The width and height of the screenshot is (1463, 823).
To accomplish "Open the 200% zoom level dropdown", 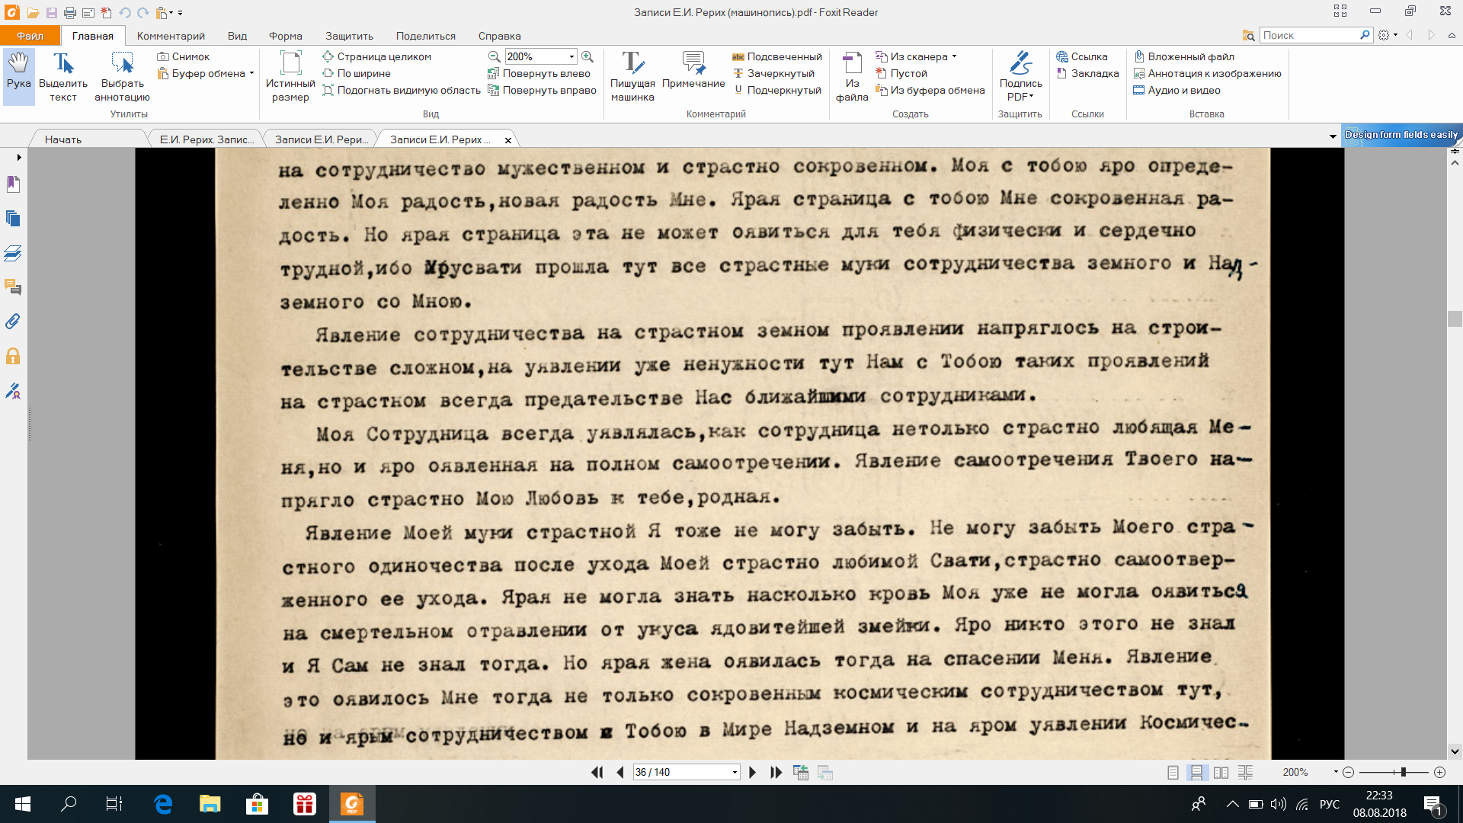I will click(571, 56).
